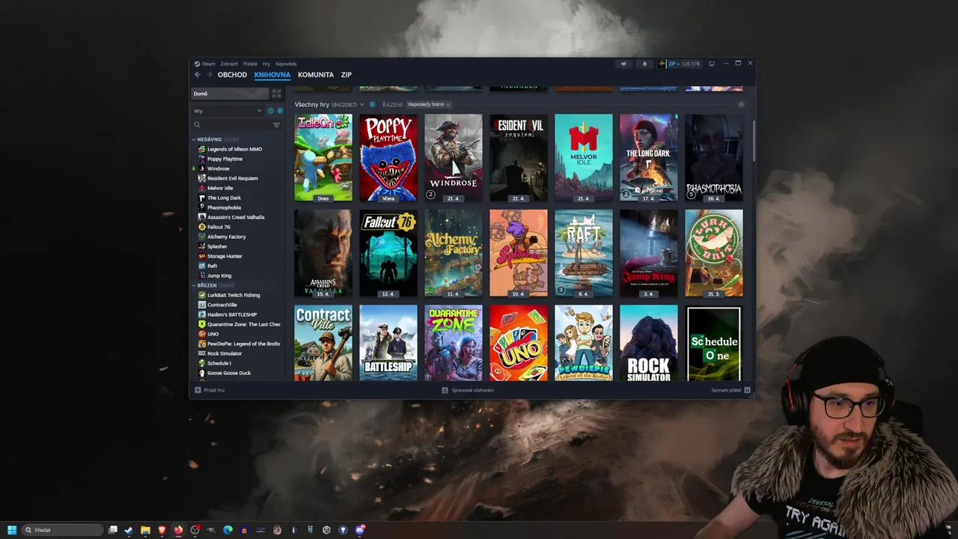Open Steam from the taskbar
Image resolution: width=958 pixels, height=539 pixels.
coord(129,530)
